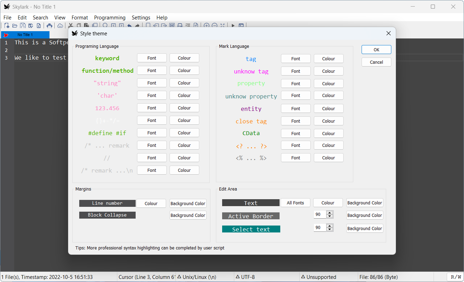Decrease the Active Border value with down arrow

[330, 217]
